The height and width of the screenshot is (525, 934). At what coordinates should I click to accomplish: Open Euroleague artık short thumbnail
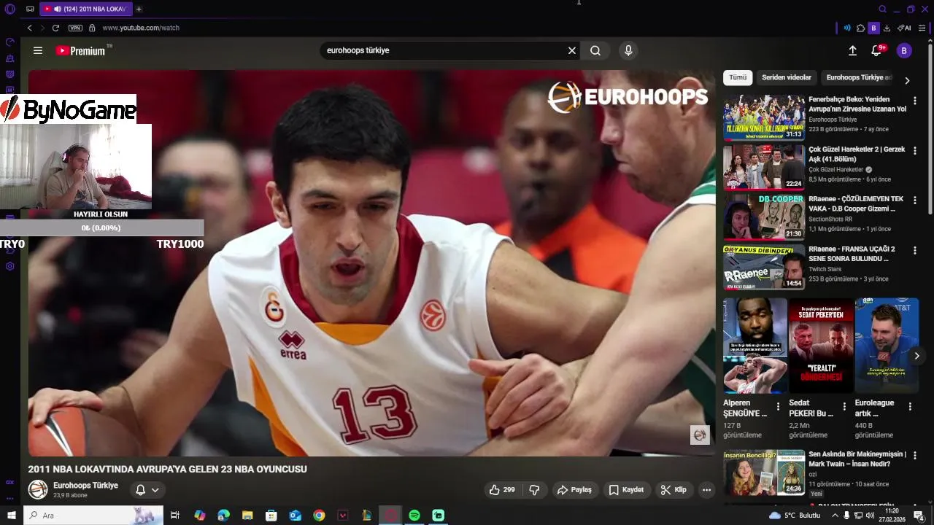[x=887, y=346]
